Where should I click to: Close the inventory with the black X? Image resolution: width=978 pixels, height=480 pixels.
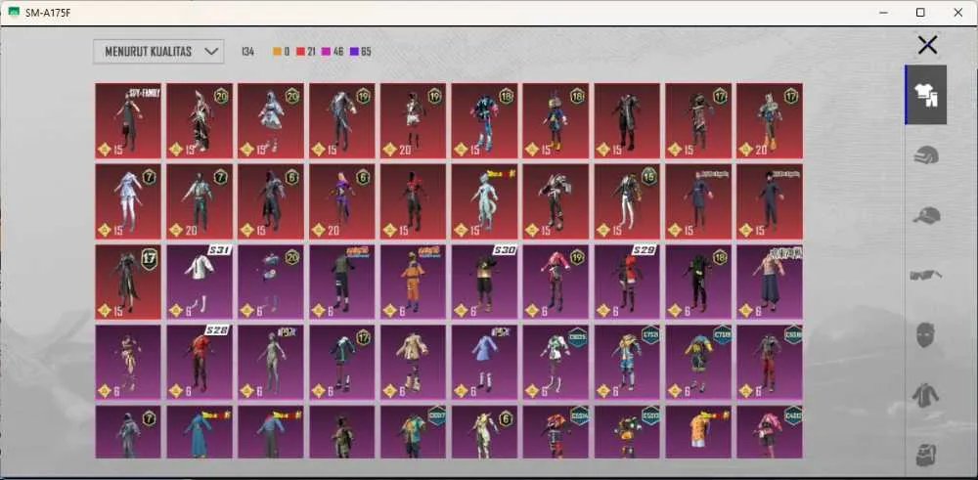coord(927,45)
